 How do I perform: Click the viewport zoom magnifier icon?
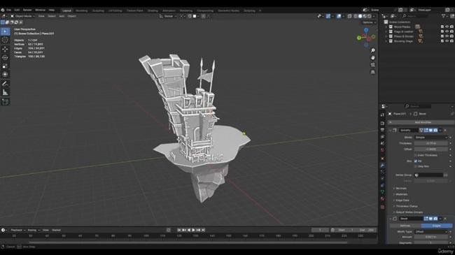click(373, 51)
